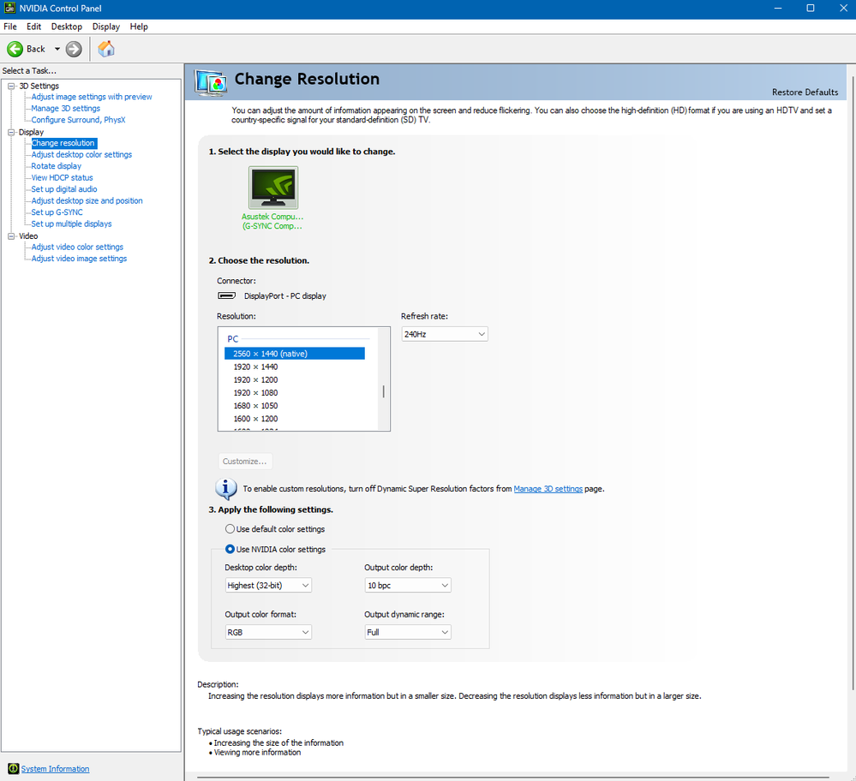Maximize the NVIDIA Control Panel window
The height and width of the screenshot is (781, 856).
point(810,9)
